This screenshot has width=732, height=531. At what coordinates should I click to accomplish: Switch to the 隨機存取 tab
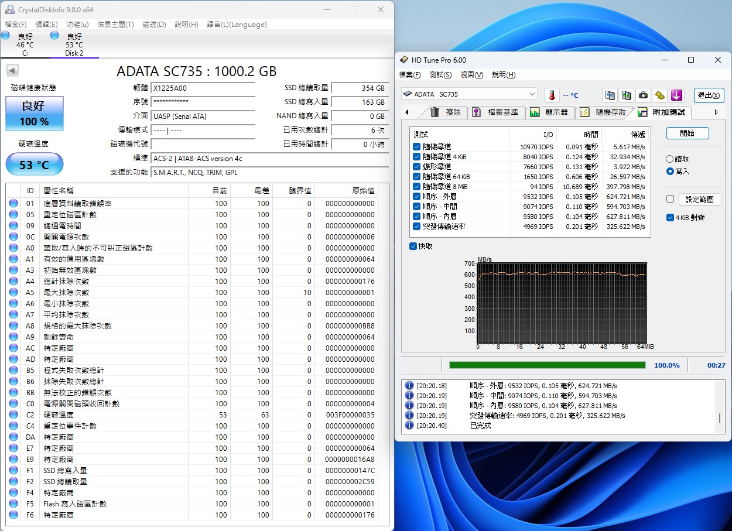click(x=604, y=112)
